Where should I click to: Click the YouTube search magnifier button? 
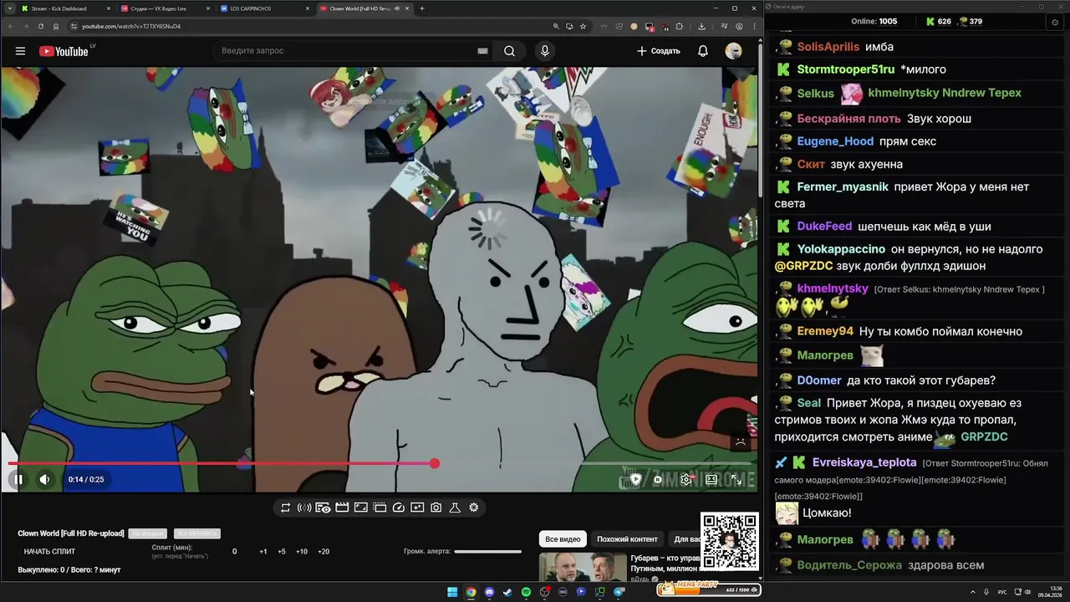pos(509,51)
